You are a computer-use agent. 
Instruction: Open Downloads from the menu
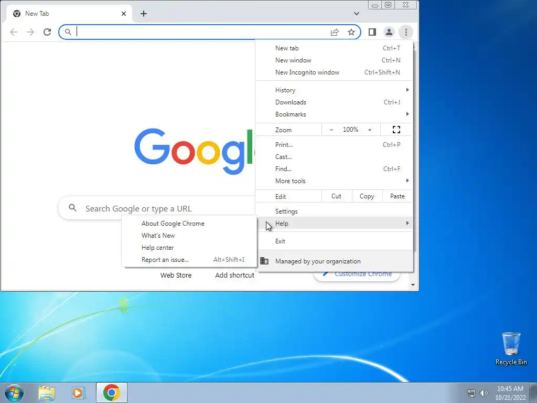(x=334, y=102)
